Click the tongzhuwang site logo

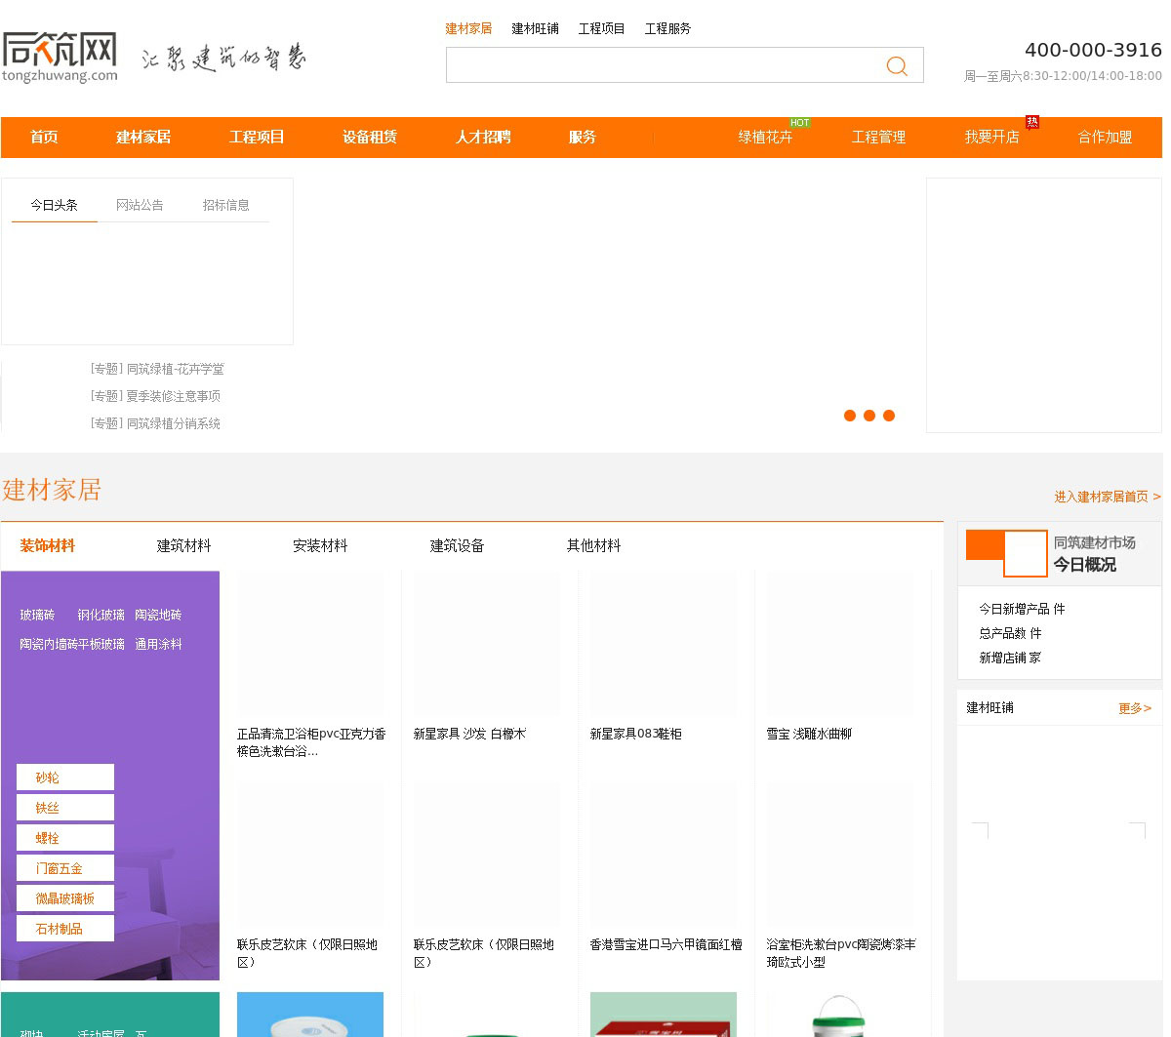tap(60, 57)
